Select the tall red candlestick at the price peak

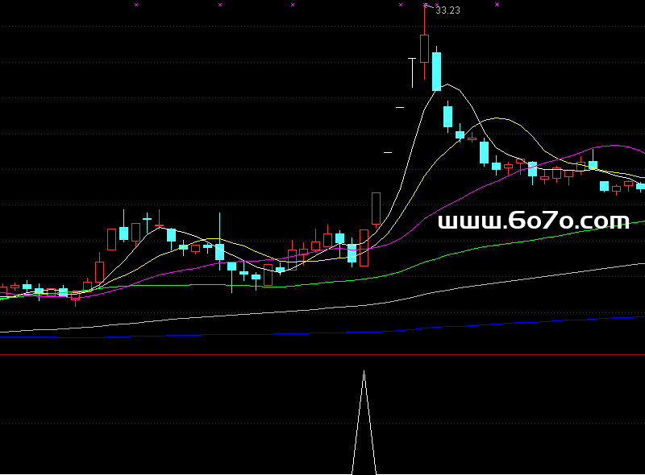click(x=424, y=47)
